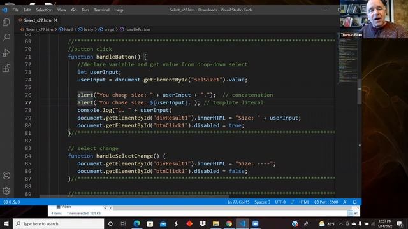Open Task View on taskbar

coord(123,223)
